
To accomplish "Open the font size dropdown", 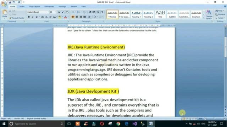I will (55, 12).
